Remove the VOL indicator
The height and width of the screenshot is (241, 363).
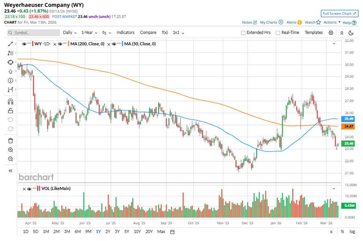tap(24, 189)
